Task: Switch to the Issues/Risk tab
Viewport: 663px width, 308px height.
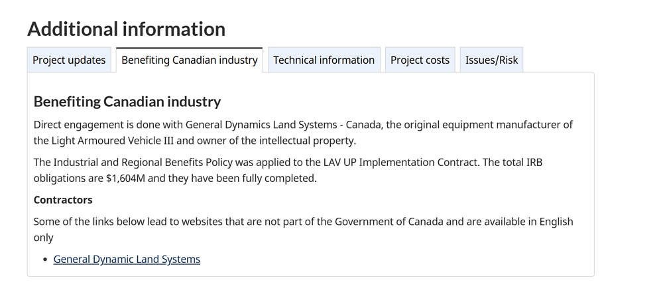Action: click(491, 60)
